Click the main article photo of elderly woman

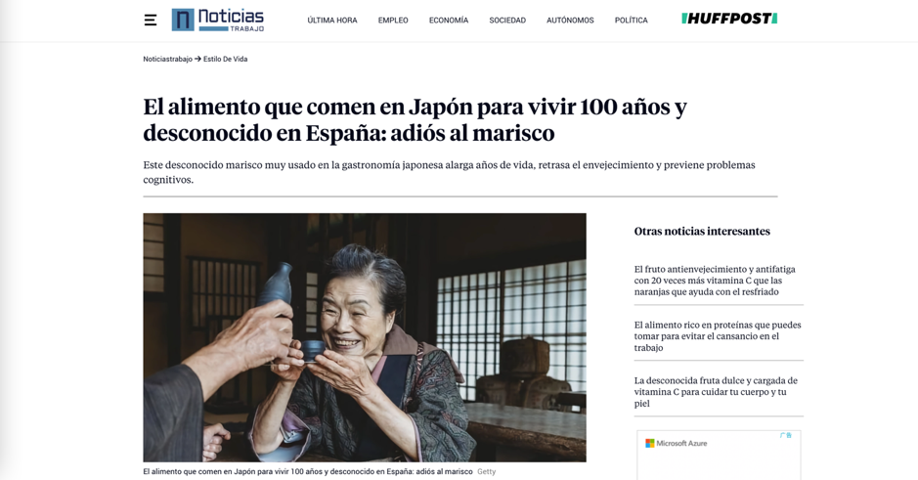pos(365,337)
